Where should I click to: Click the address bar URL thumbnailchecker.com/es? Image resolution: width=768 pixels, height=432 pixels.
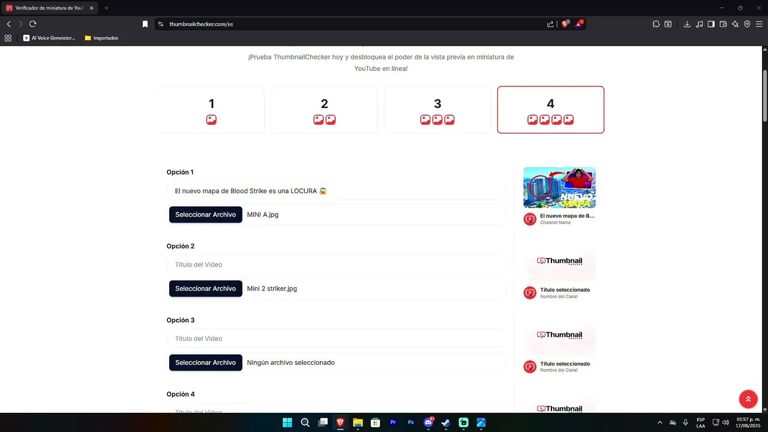pos(201,24)
